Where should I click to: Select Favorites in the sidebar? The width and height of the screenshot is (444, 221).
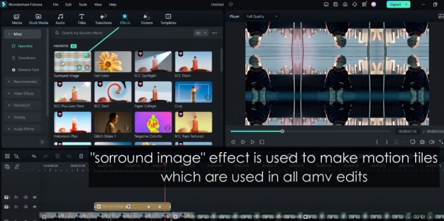point(22,46)
